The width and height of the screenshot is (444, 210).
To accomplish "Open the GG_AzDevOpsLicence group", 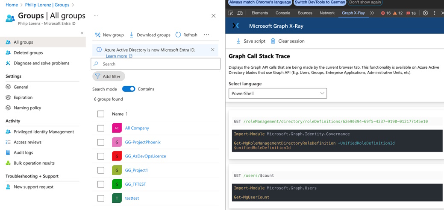I will click(146, 156).
